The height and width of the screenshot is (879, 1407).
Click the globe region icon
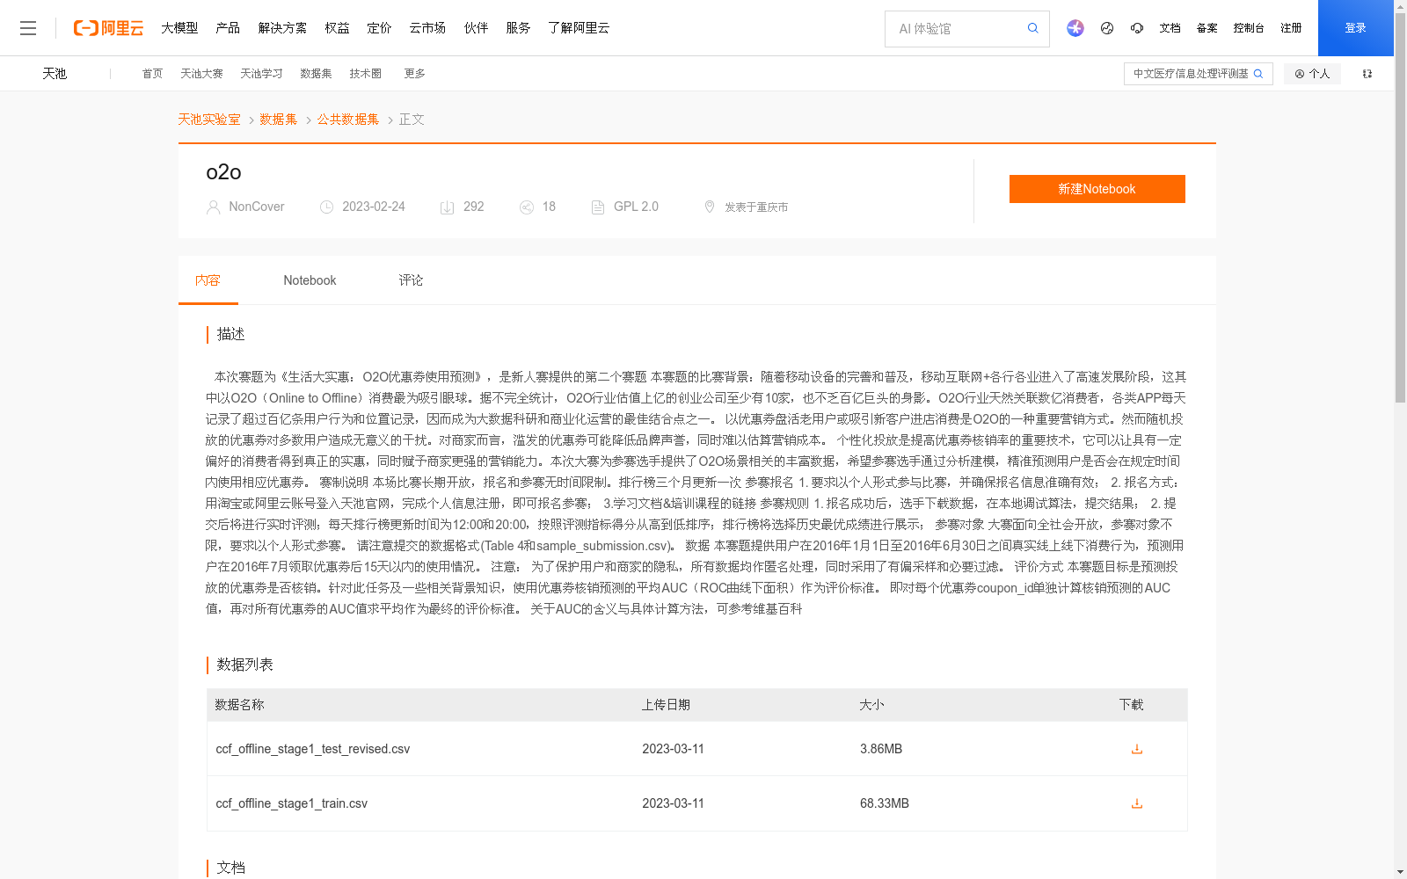tap(1107, 28)
